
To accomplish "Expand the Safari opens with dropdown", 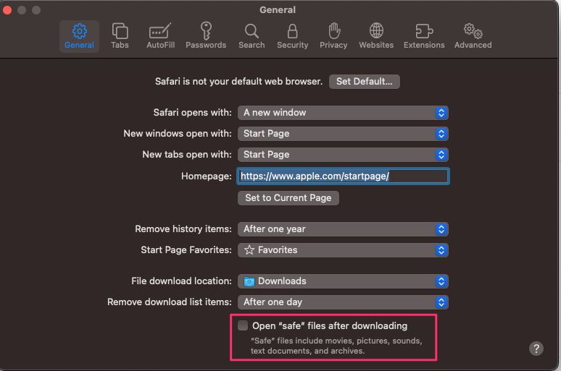I will point(343,113).
